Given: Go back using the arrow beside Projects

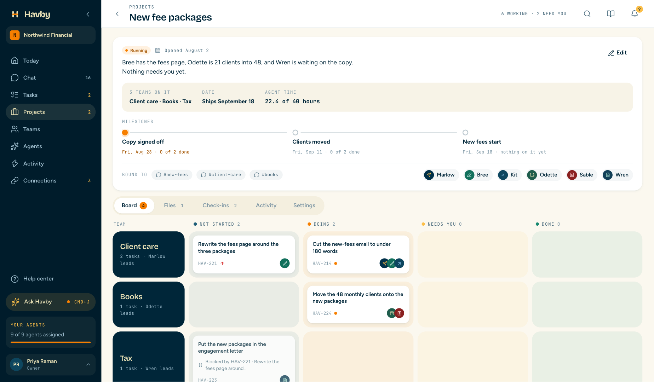Looking at the screenshot, I should (x=117, y=14).
